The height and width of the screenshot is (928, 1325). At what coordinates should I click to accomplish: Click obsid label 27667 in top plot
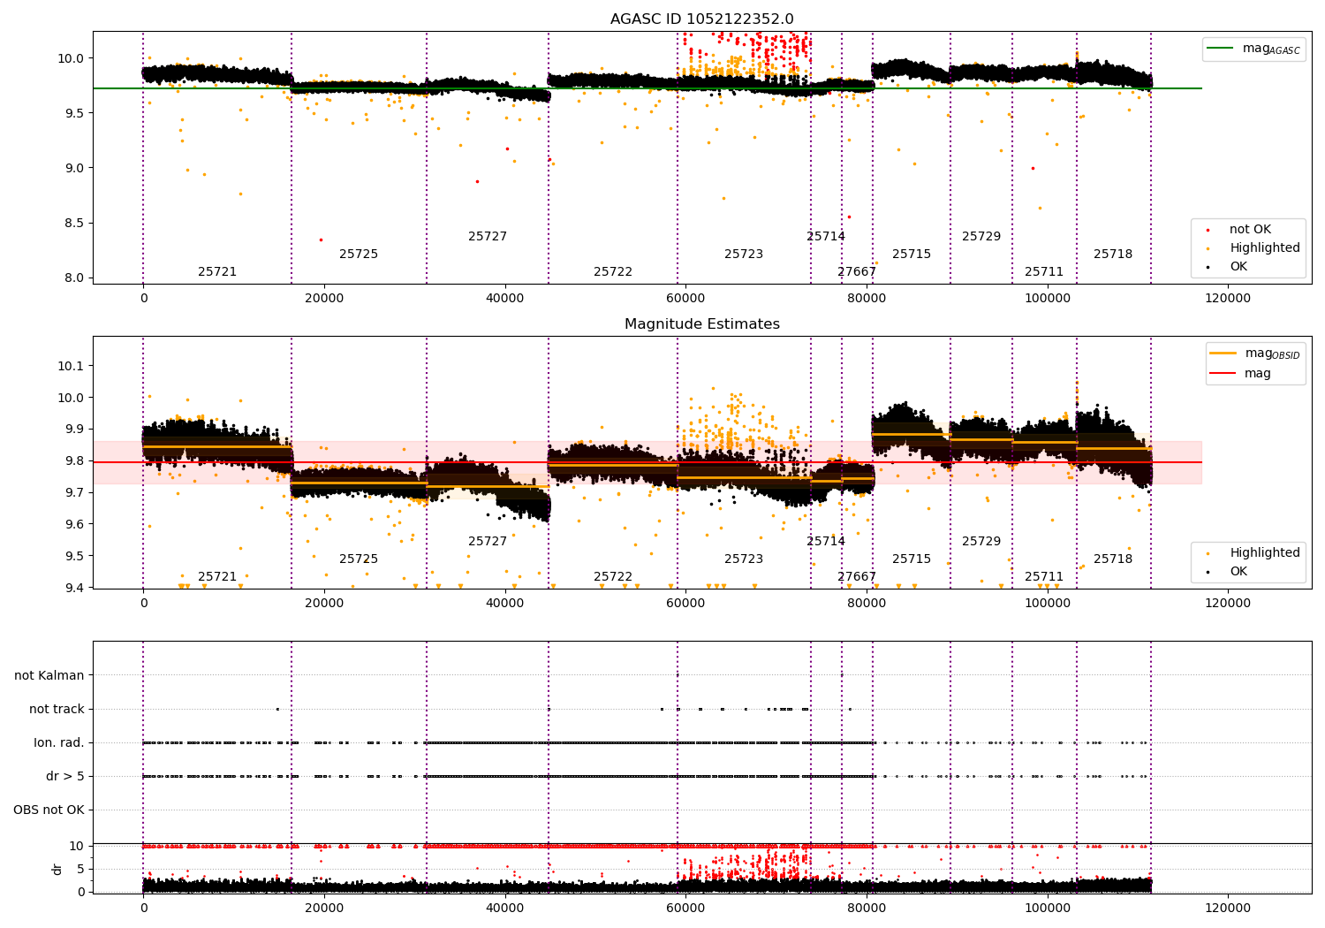857,271
